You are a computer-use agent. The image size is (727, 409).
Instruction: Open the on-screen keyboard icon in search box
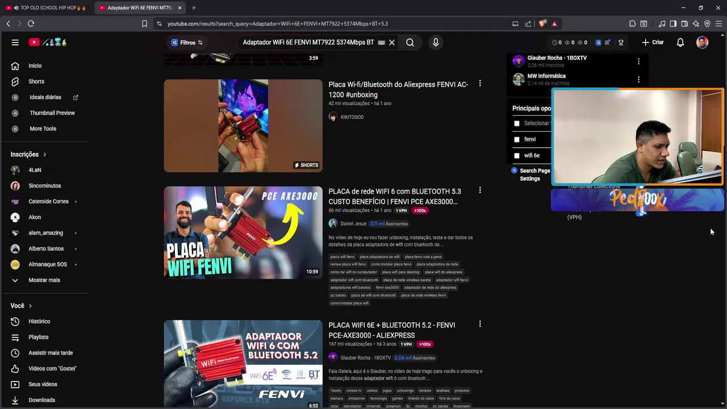381,43
